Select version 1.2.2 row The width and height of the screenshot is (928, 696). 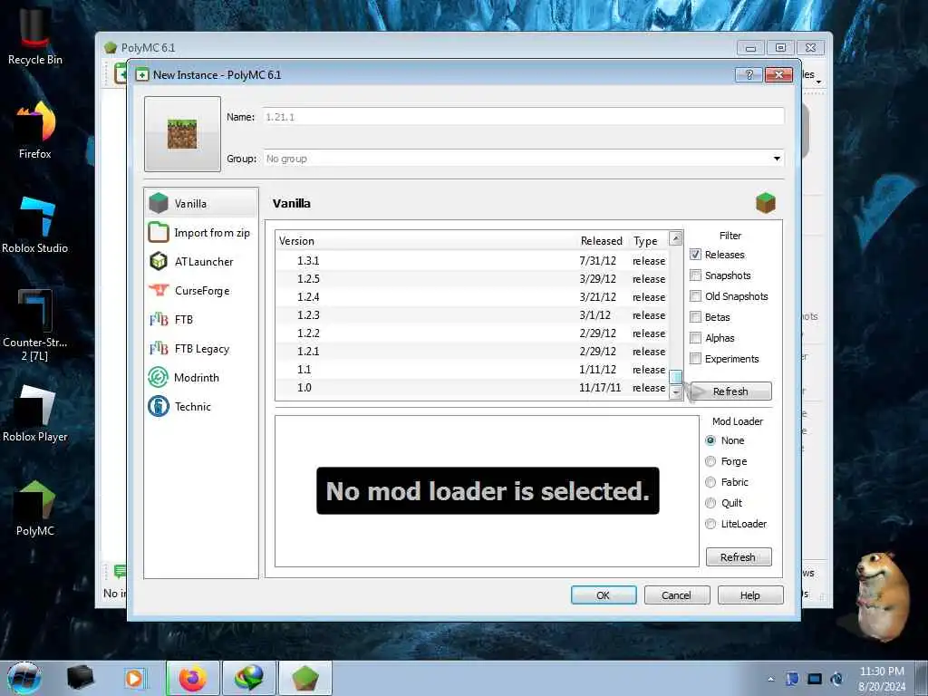pos(472,333)
